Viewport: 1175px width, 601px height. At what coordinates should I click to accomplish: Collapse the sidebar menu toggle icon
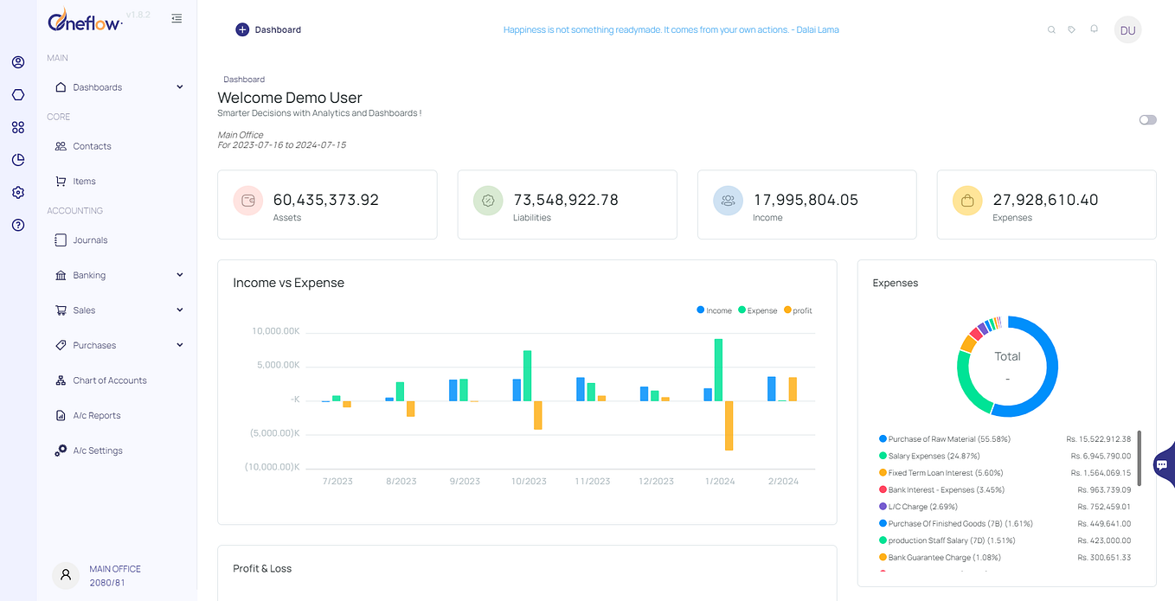[x=177, y=18]
